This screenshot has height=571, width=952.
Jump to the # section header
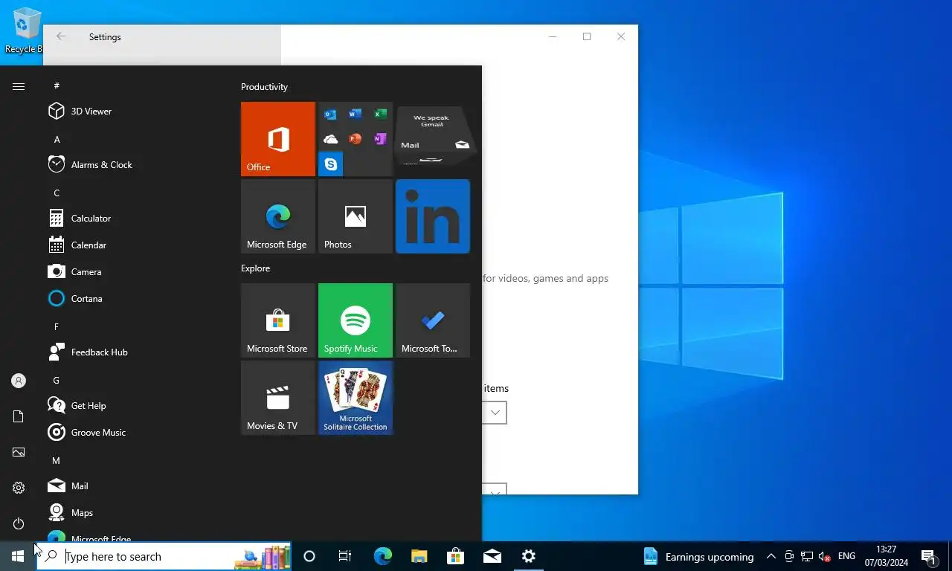57,86
